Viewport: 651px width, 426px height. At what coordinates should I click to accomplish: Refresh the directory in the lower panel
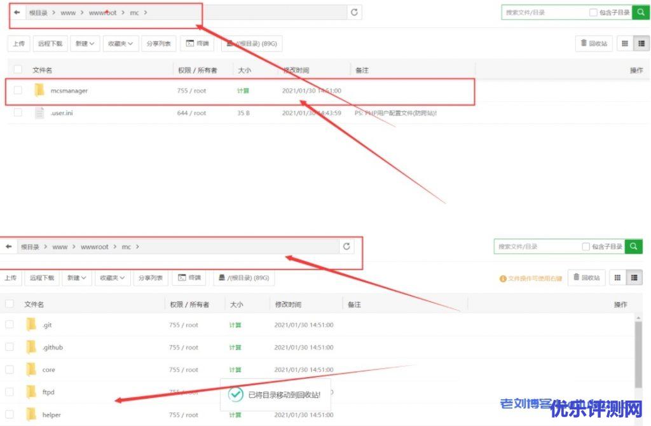click(346, 246)
